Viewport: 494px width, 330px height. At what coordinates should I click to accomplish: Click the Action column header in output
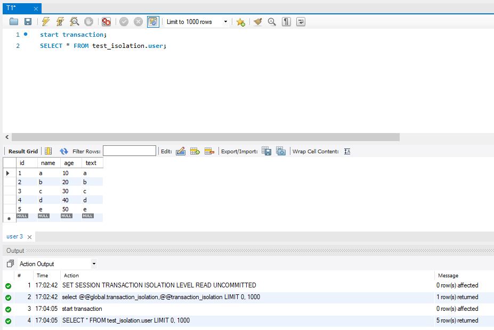tap(71, 275)
